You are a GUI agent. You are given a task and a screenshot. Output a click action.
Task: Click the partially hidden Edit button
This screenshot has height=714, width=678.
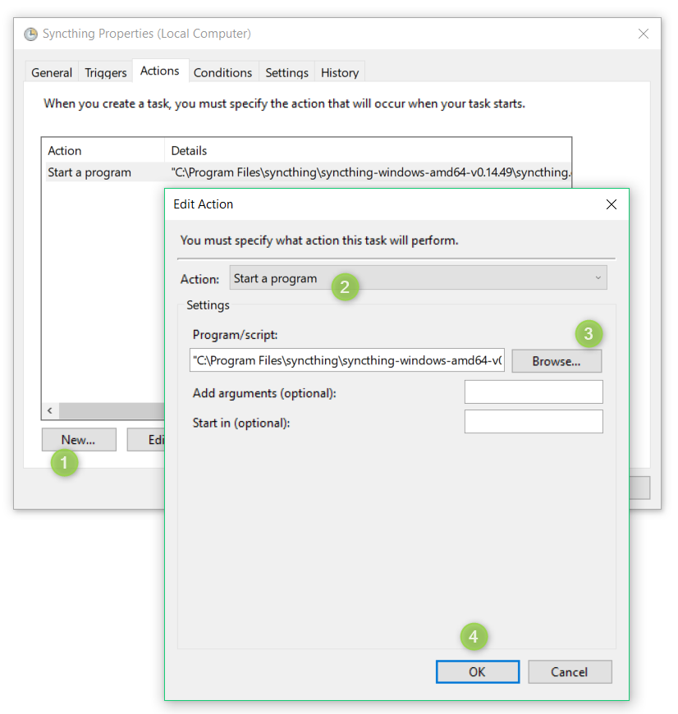(146, 439)
